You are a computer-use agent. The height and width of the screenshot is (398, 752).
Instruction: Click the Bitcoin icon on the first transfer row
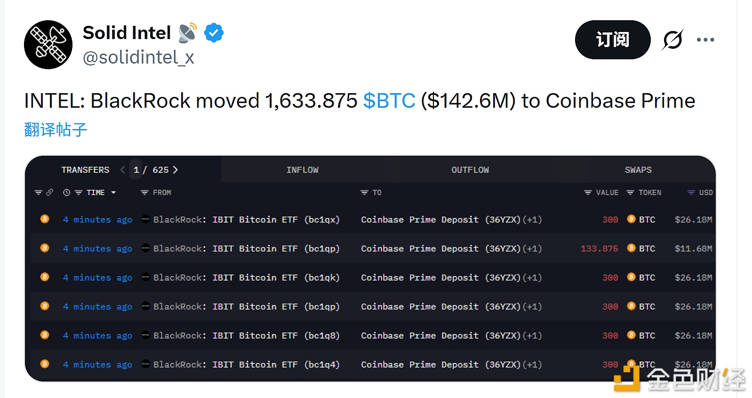click(45, 219)
